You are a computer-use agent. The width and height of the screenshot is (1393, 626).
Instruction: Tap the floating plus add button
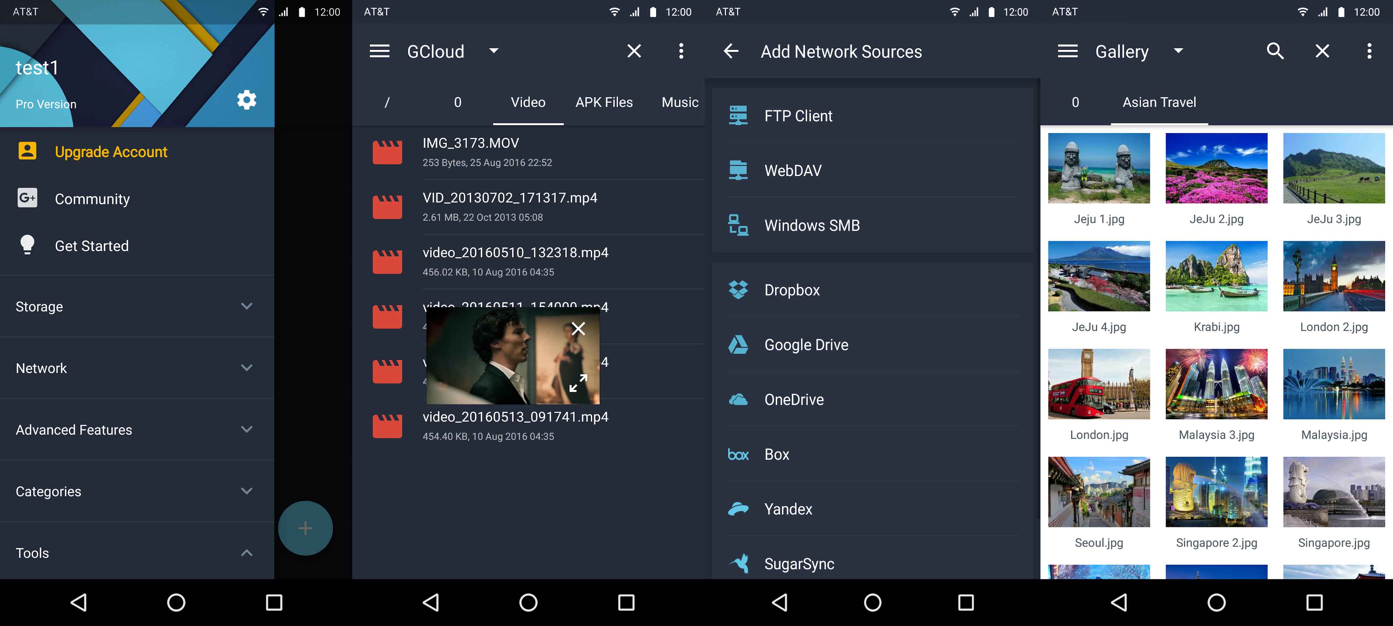tap(305, 528)
